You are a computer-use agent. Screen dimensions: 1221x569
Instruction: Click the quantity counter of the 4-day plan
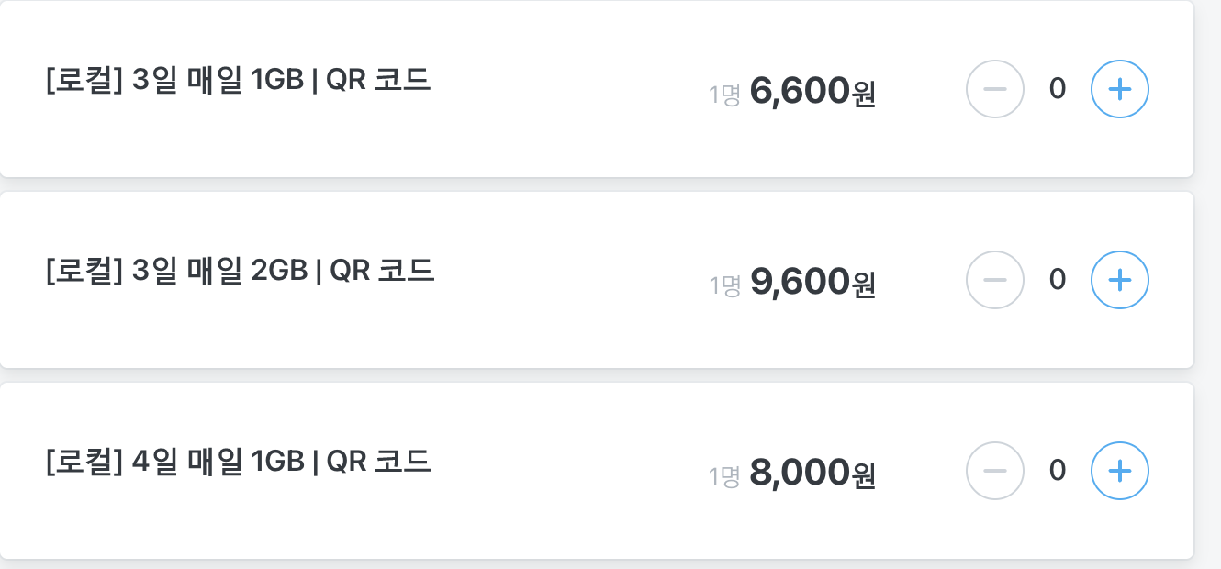tap(1058, 471)
